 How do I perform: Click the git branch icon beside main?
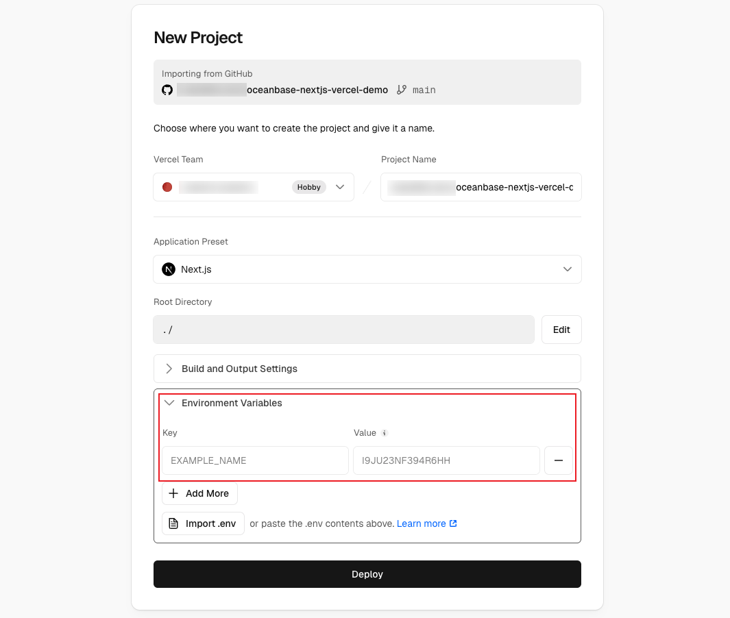[x=402, y=90]
